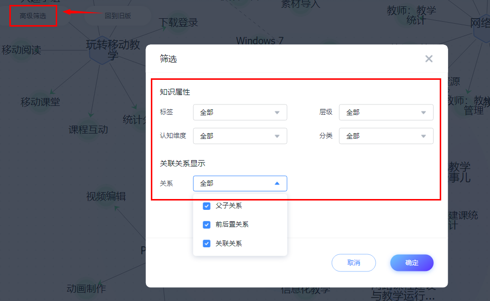Select the 移动课堂 graph node

pyautogui.click(x=40, y=102)
